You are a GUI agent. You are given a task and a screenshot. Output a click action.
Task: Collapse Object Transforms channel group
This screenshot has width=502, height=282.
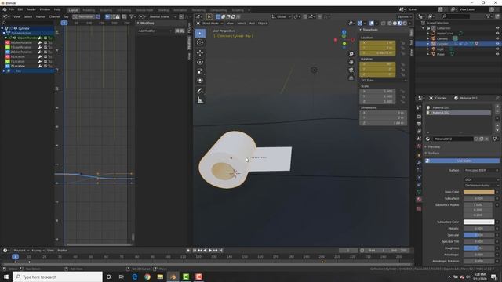pos(5,38)
